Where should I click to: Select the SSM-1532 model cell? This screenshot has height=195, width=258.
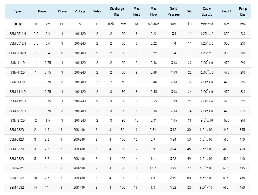click(18, 188)
